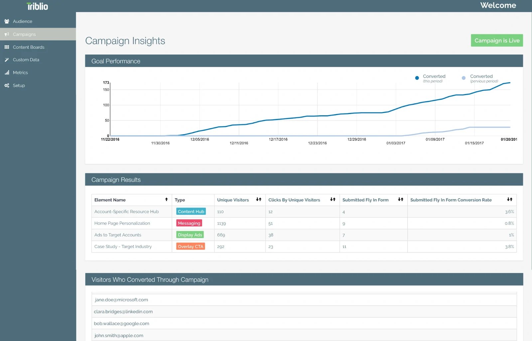Click the Custom Data wand icon
The height and width of the screenshot is (341, 532).
point(7,60)
